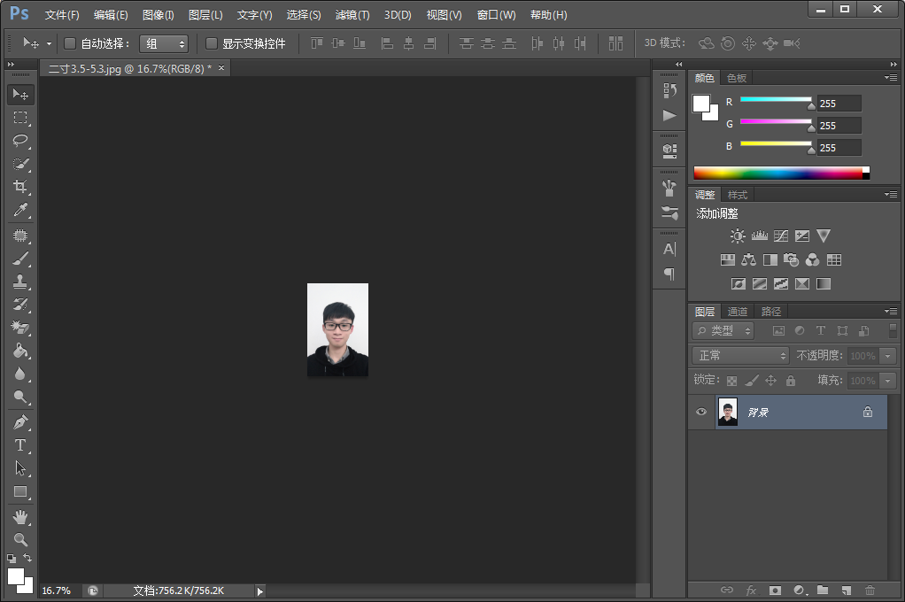Add a Brightness/Contrast adjustment
Screen dimensions: 905x602
[738, 235]
